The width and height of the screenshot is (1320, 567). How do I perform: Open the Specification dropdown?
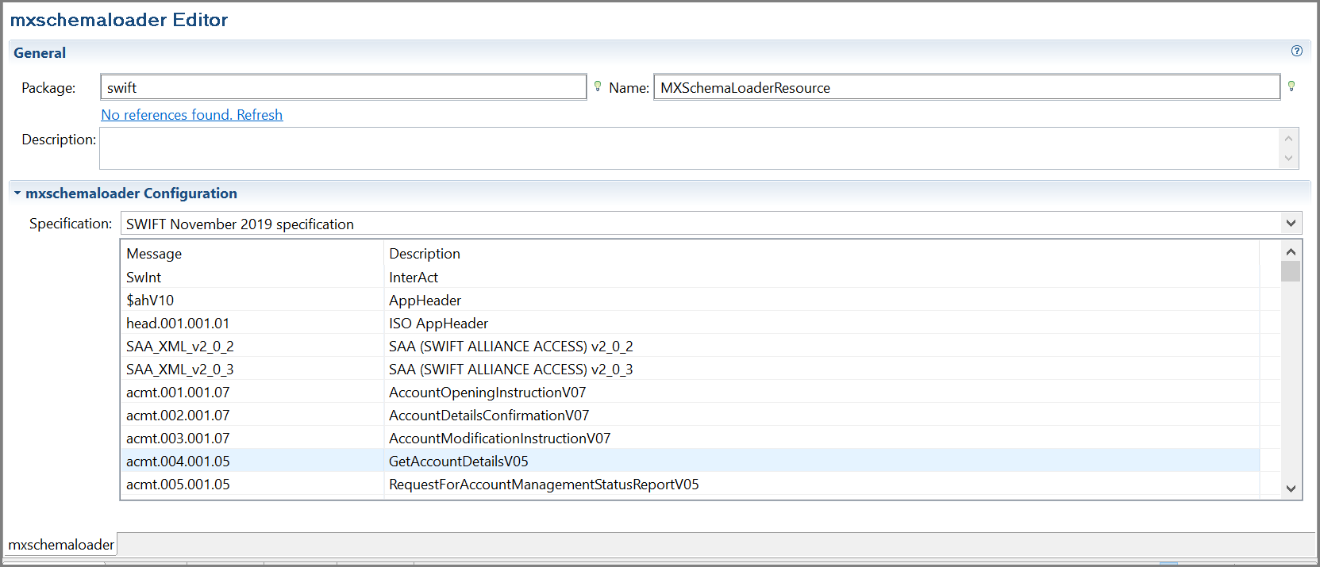(x=1291, y=224)
